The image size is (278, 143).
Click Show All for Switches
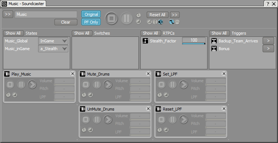tap(82, 33)
